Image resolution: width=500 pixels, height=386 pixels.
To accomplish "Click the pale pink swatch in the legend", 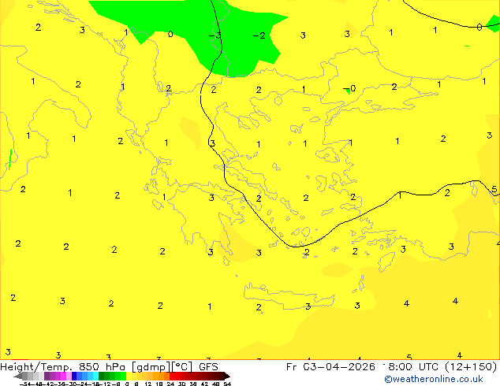I will pyautogui.click(x=69, y=376).
